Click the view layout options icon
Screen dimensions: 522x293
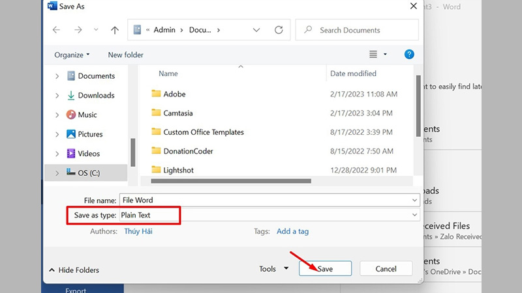pyautogui.click(x=374, y=55)
